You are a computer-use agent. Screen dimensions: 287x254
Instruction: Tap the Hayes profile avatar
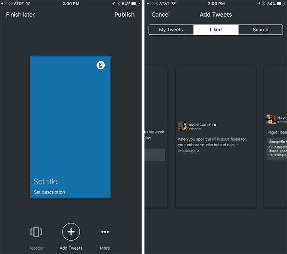tap(271, 119)
